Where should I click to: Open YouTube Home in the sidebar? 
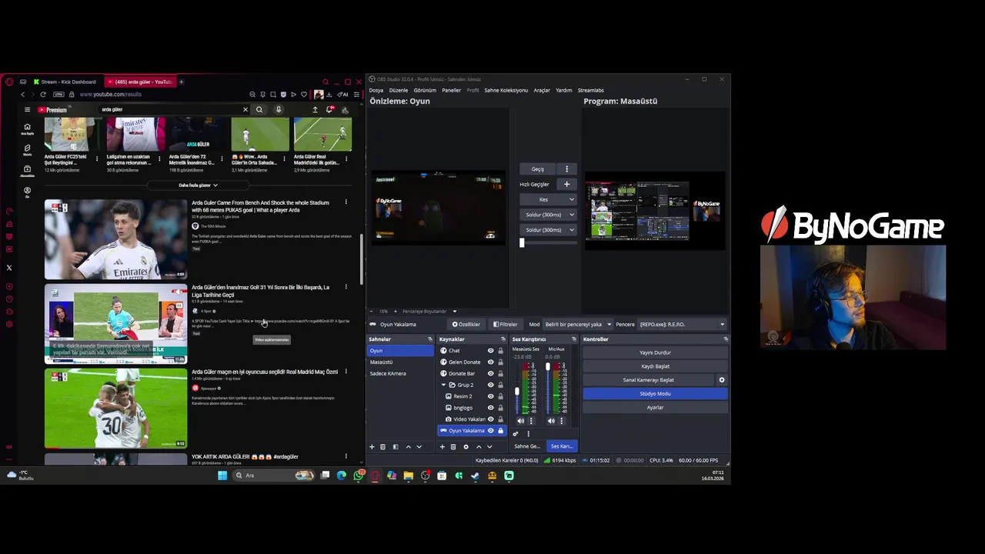click(x=27, y=128)
